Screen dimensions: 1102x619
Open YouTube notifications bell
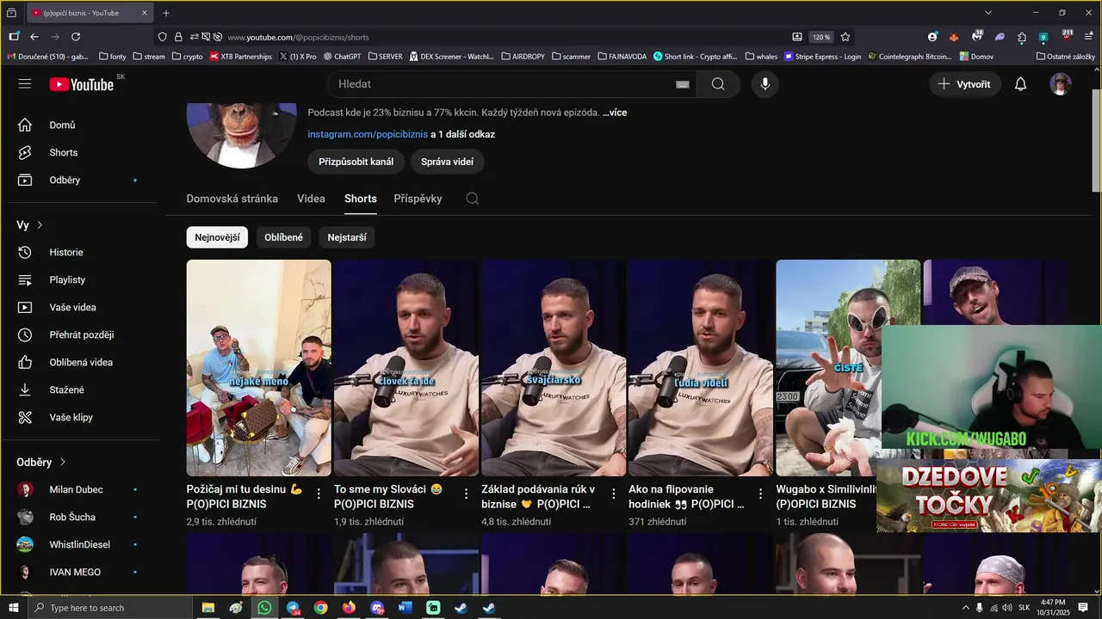click(x=1020, y=84)
